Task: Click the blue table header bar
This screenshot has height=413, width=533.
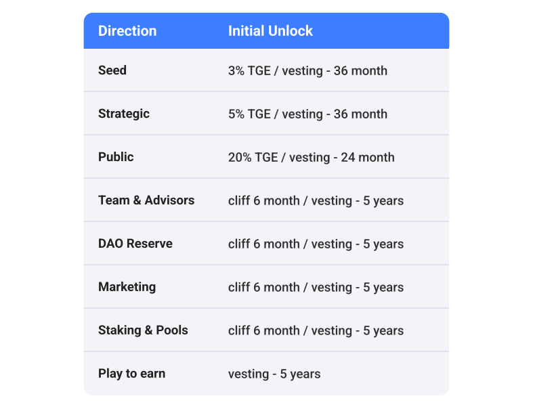Action: [266, 30]
